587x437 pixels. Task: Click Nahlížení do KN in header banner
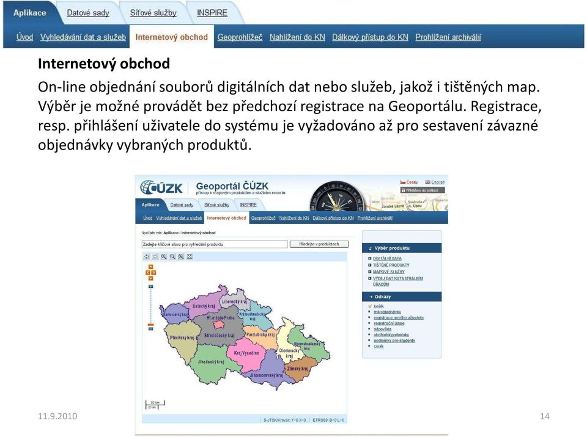297,37
